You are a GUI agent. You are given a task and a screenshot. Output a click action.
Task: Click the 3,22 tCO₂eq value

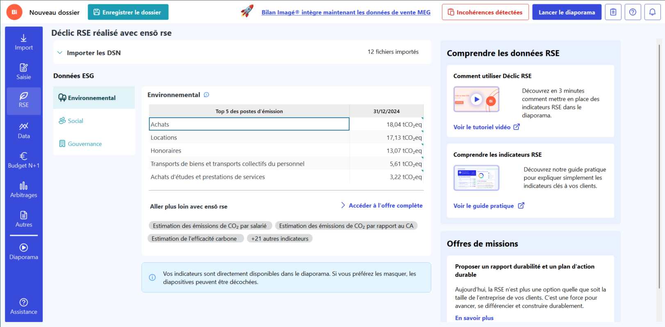(x=405, y=177)
